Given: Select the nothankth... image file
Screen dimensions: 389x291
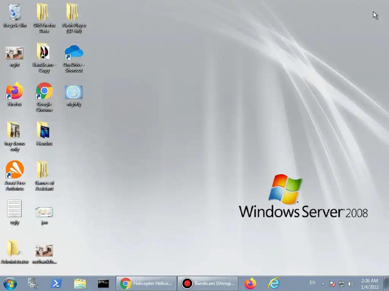Looking at the screenshot, I should tap(44, 253).
